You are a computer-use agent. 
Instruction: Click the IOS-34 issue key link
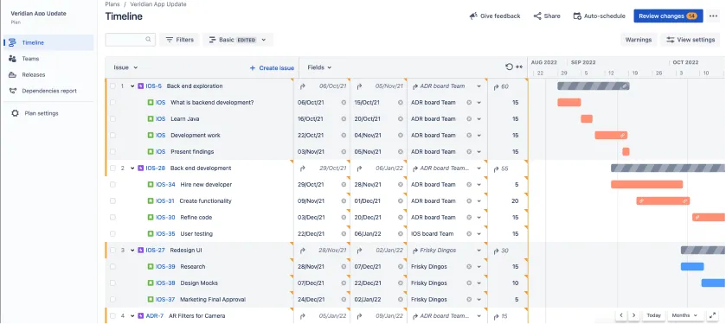tap(165, 184)
